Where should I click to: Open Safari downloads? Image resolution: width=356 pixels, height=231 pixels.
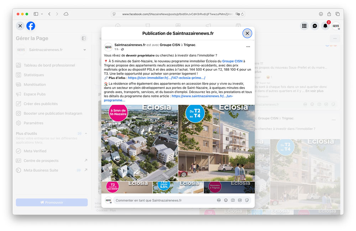pos(321,14)
